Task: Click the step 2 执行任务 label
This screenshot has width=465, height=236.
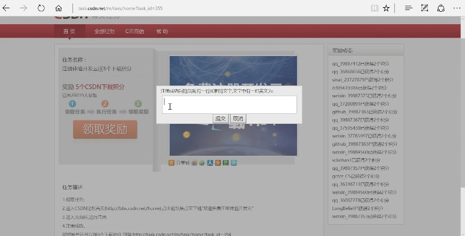Action: tap(107, 112)
